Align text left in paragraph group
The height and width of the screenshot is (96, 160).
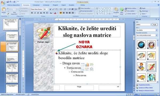click(61, 13)
